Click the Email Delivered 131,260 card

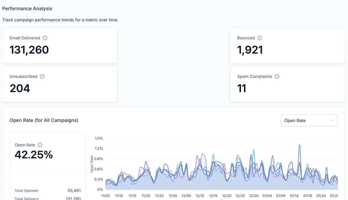pyautogui.click(x=60, y=46)
